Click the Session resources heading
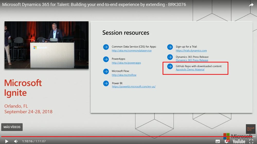This screenshot has width=257, height=144. point(126,33)
